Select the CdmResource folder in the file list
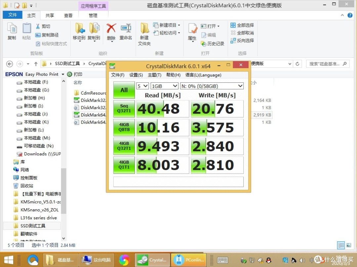The height and width of the screenshot is (267, 357). pyautogui.click(x=90, y=93)
